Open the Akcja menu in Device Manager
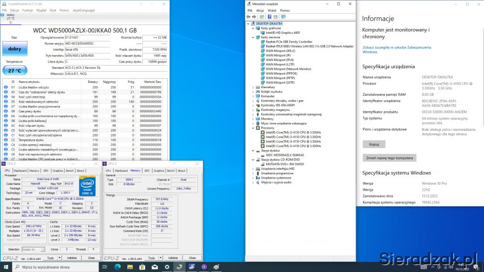The height and width of the screenshot is (272, 484). click(x=260, y=11)
